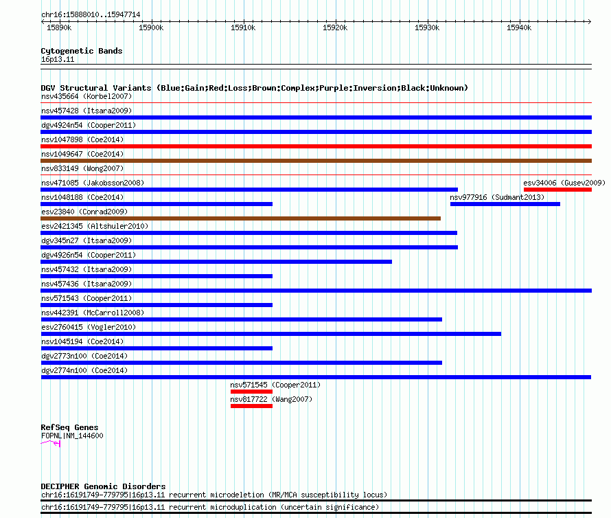The width and height of the screenshot is (611, 518).
Task: Click the red loss bar of nsv1047898
Action: click(x=316, y=146)
